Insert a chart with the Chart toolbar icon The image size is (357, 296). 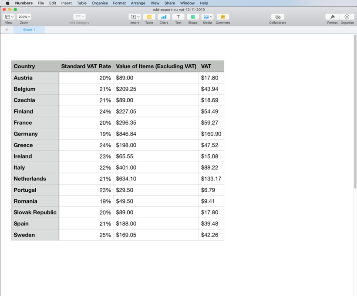click(x=163, y=17)
